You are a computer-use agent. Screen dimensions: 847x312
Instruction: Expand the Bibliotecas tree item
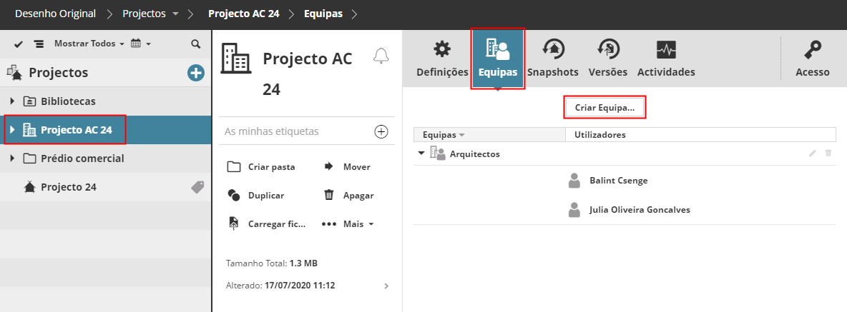tap(13, 101)
